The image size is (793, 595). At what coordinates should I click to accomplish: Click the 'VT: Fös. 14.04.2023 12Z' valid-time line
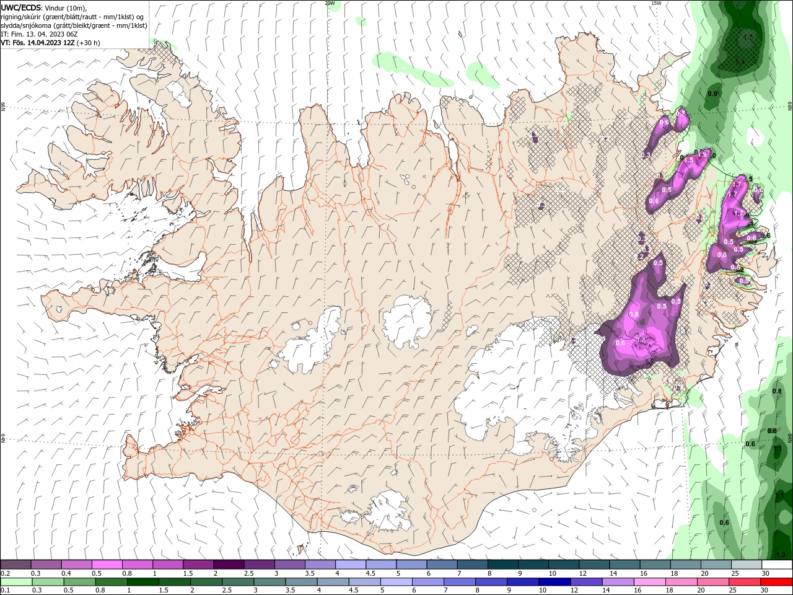50,43
